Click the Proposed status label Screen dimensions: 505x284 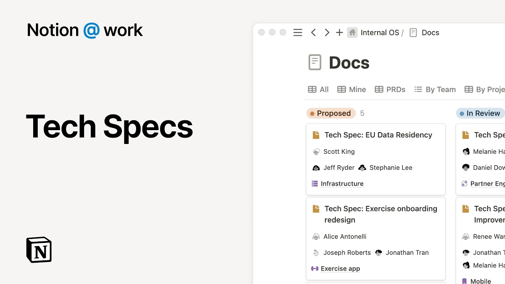(x=331, y=113)
